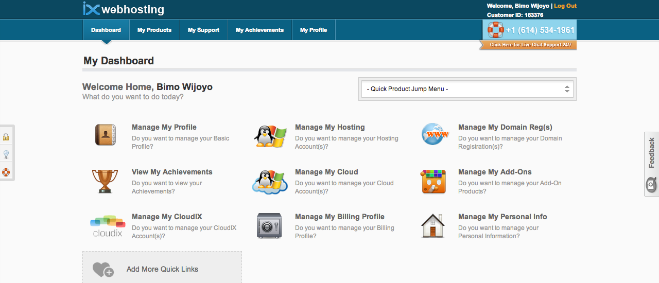Click the Add-Ons orange robot icon
659x283 pixels.
click(x=433, y=181)
